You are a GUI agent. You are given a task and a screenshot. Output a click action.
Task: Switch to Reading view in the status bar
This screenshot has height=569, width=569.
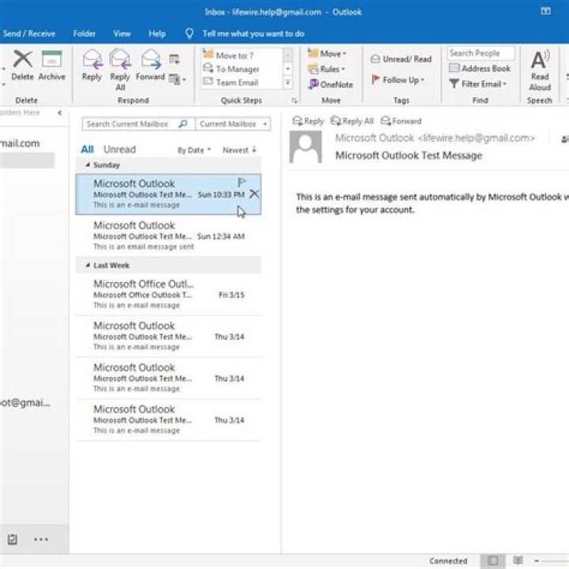tap(518, 560)
